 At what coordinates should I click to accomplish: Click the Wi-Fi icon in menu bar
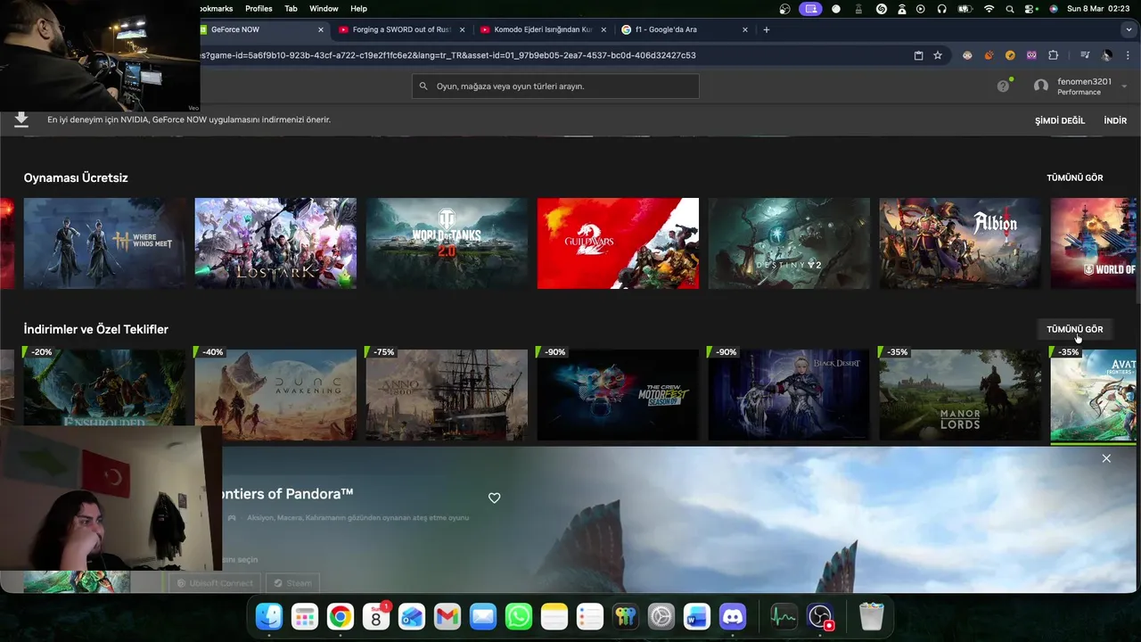click(989, 9)
